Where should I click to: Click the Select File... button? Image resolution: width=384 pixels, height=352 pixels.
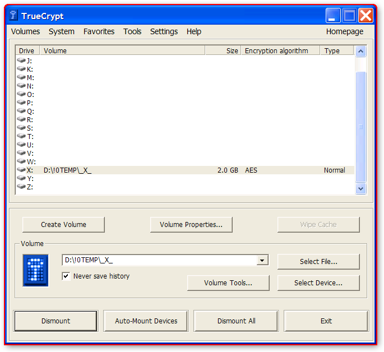click(318, 261)
